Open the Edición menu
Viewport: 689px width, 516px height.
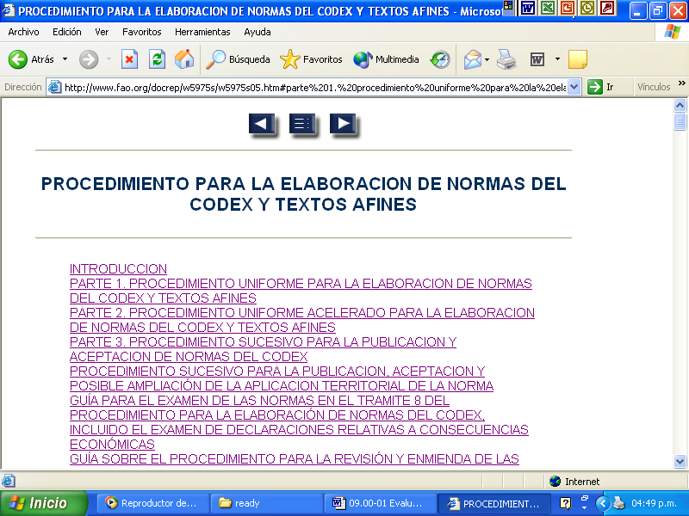(x=67, y=32)
